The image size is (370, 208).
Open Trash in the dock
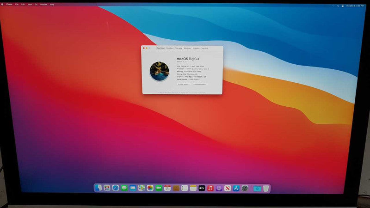click(x=266, y=189)
